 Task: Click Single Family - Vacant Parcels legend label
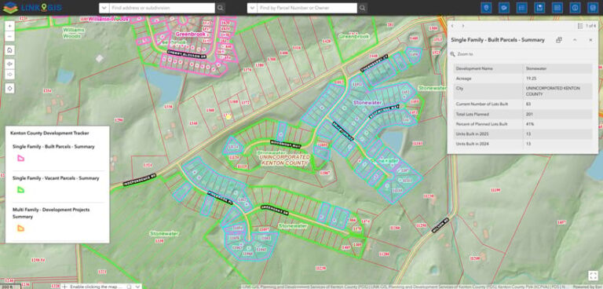click(56, 178)
